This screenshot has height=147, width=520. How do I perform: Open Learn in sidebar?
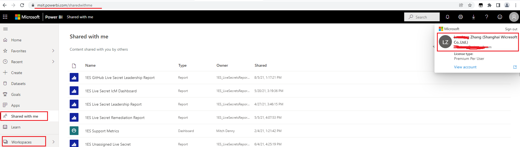[29, 127]
